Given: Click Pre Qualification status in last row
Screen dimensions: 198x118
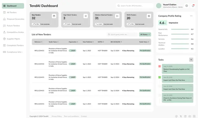Looking at the screenshot, I should click(x=145, y=104).
